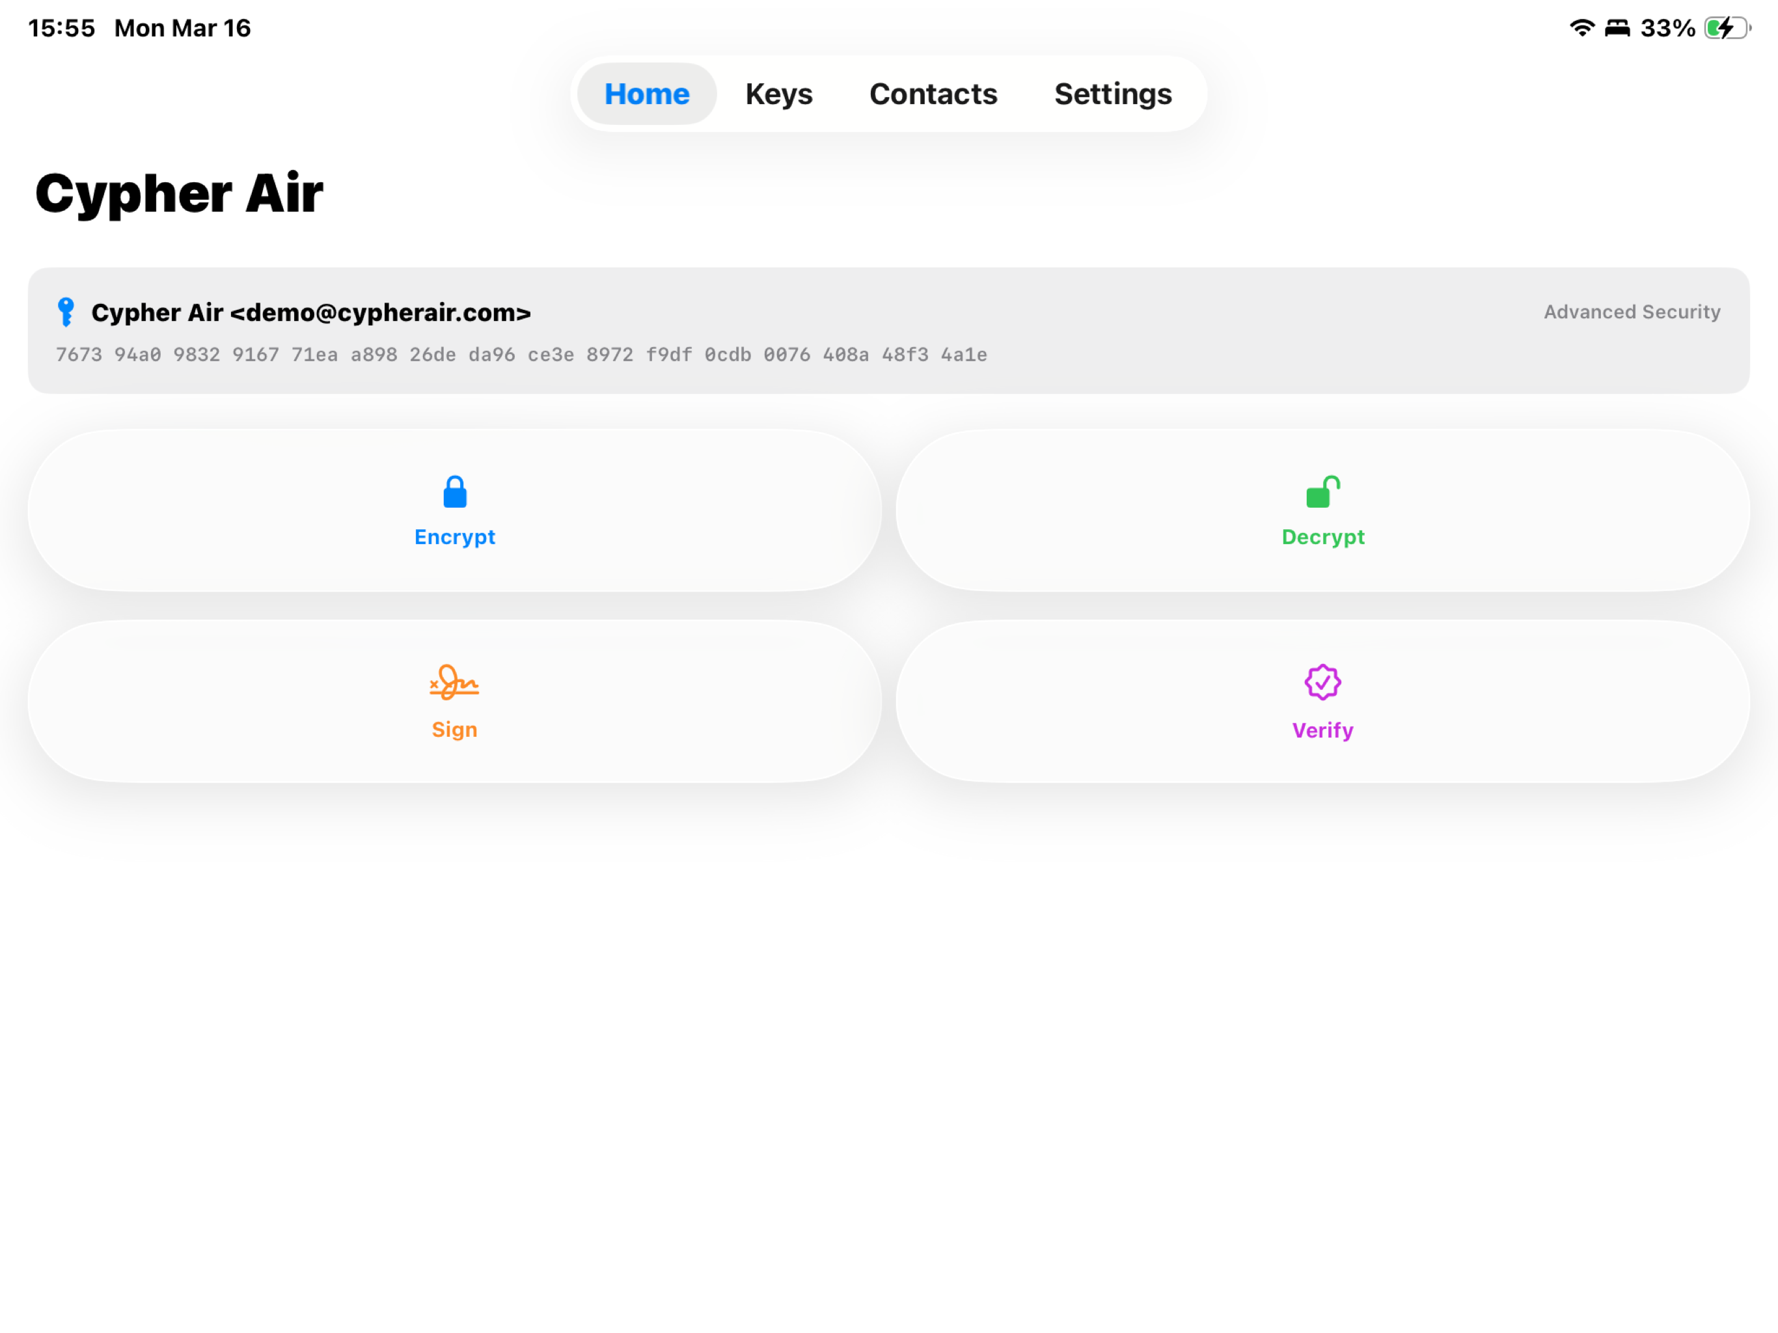This screenshot has height=1333, width=1778.
Task: Click the Decrypt label text
Action: (1322, 537)
